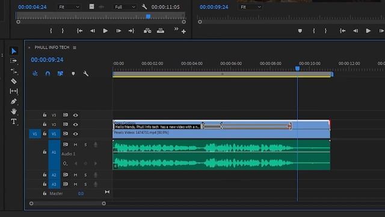385x217 pixels.
Task: Toggle A1 track lock
Action: point(45,152)
